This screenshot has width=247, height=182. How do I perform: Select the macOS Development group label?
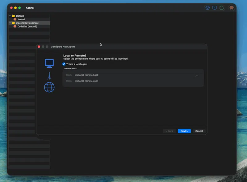pos(27,23)
